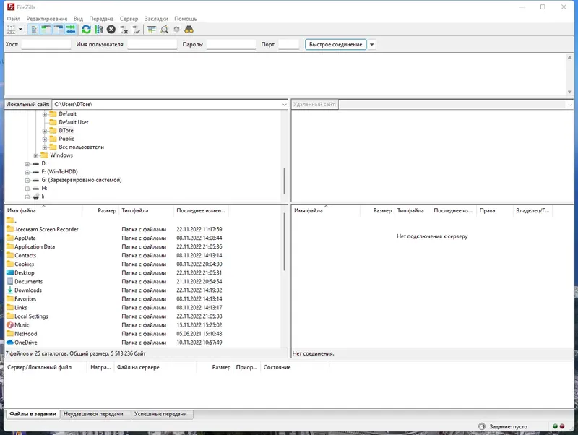578x435 pixels.
Task: Open the Файл menu
Action: coord(14,19)
